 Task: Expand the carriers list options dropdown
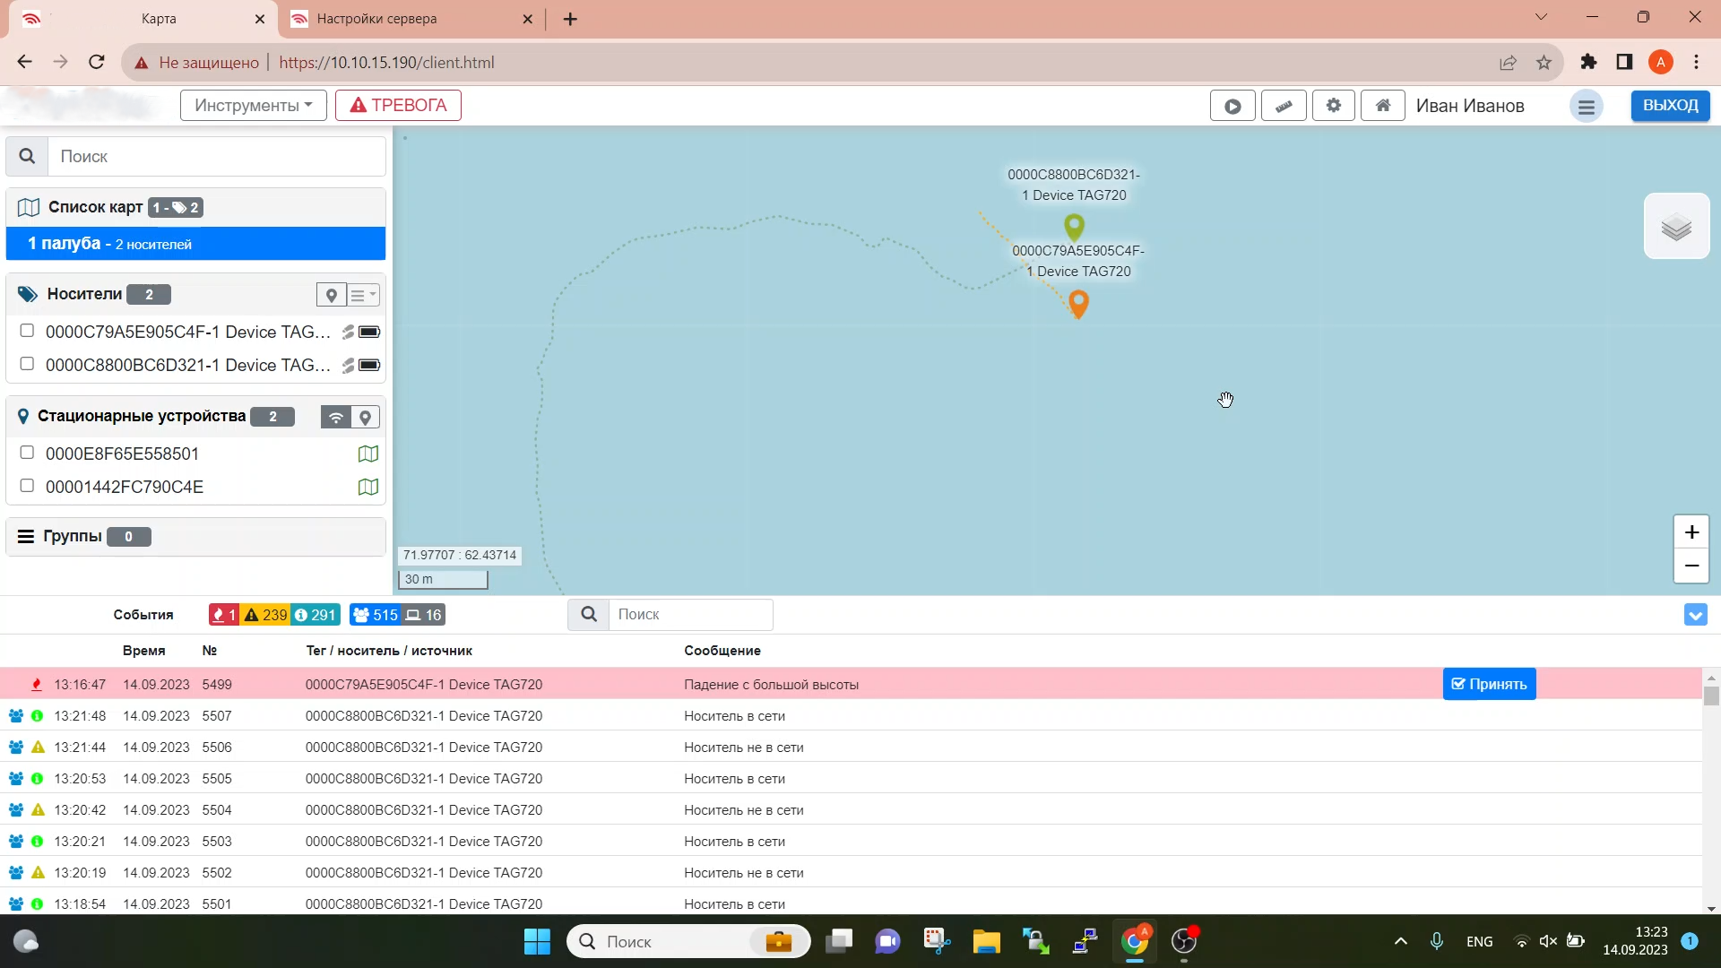click(363, 295)
